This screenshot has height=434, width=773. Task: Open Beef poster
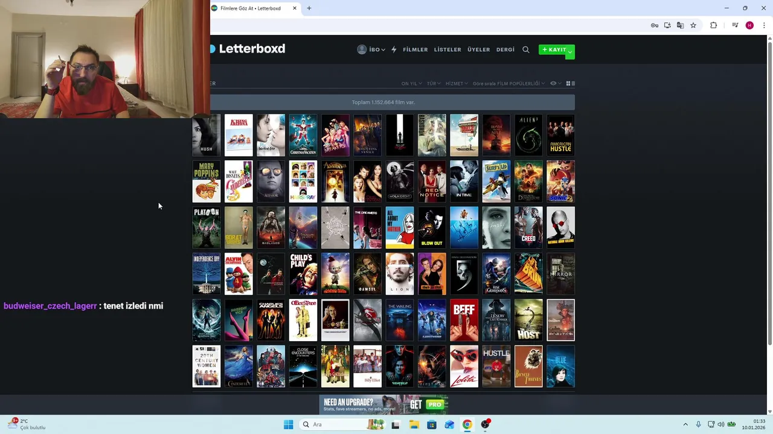(x=464, y=320)
